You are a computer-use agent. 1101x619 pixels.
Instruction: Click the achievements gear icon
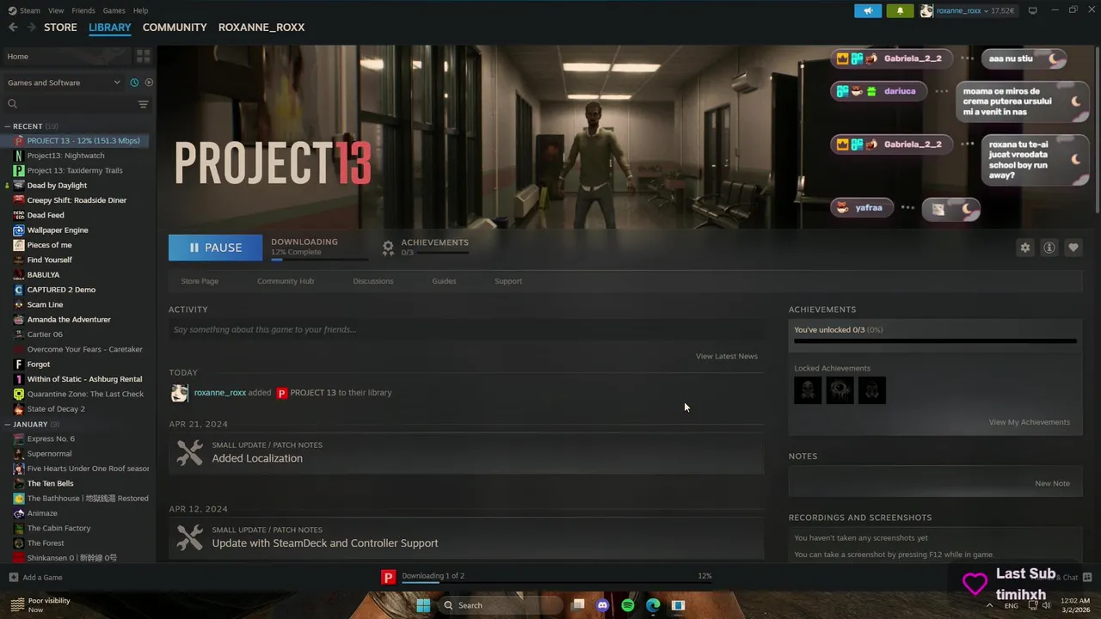point(388,248)
